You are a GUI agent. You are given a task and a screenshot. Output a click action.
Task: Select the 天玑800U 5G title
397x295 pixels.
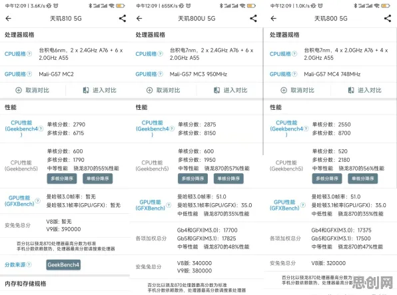point(197,18)
